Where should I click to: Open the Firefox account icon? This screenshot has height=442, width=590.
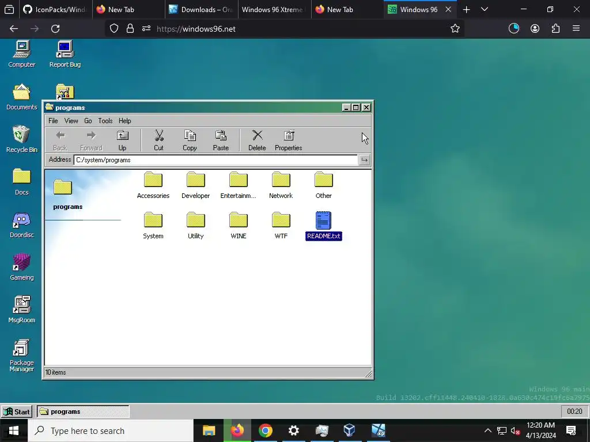[535, 29]
